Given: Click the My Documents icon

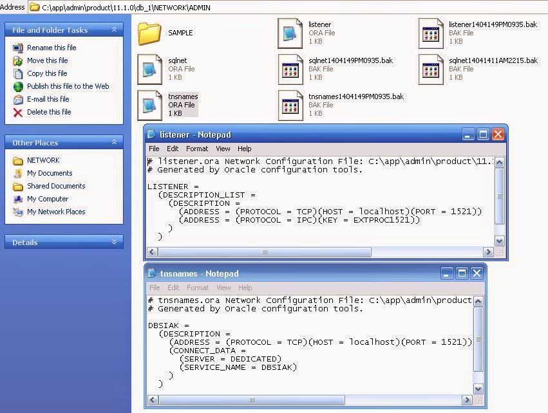Looking at the screenshot, I should pos(18,174).
